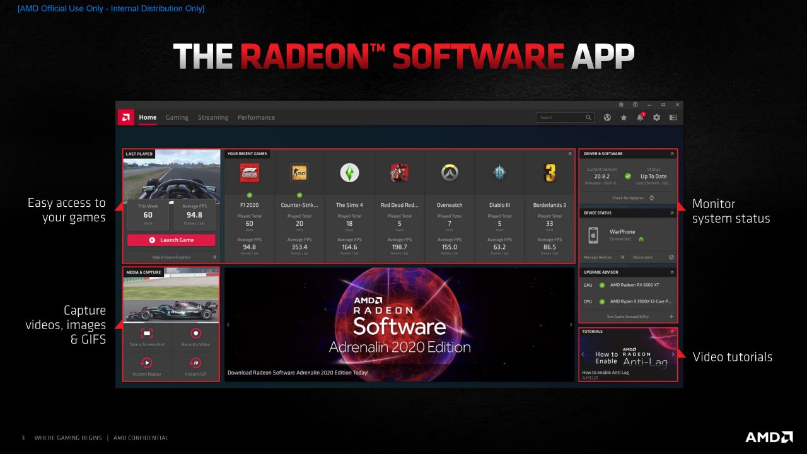
Task: Click Borderlands 3 average FPS "86.5"
Action: tap(549, 247)
